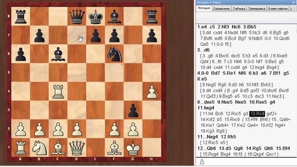Select the white king on g1
The height and width of the screenshot is (167, 297).
pyautogui.click(x=133, y=148)
